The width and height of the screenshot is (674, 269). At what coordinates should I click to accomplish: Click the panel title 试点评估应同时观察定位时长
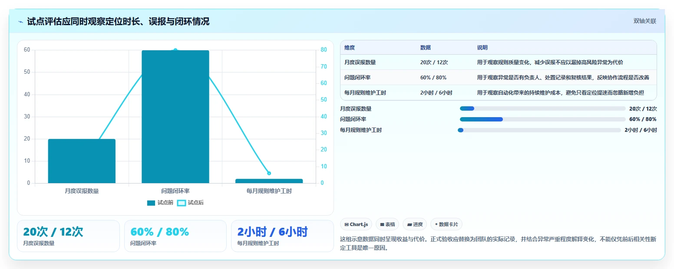click(x=118, y=22)
